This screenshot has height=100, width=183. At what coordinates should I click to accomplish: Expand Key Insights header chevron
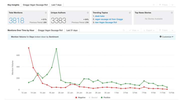pyautogui.click(x=172, y=5)
